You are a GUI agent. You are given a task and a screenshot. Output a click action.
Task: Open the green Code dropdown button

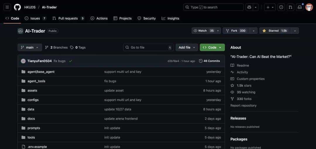click(212, 47)
